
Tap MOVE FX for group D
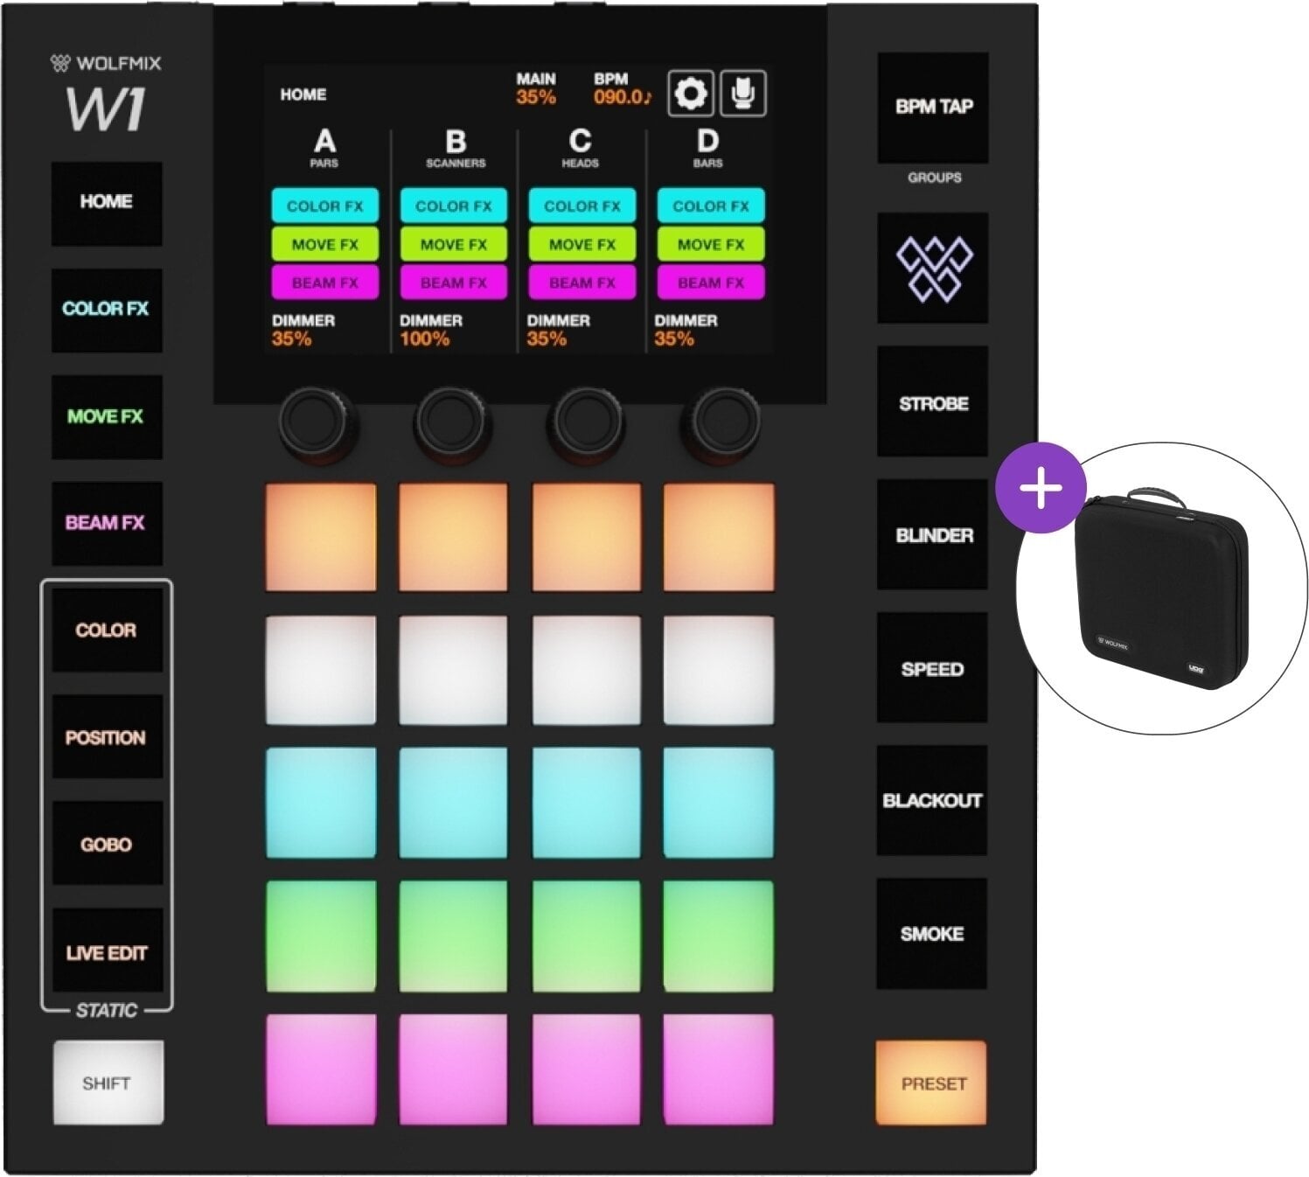pyautogui.click(x=711, y=245)
